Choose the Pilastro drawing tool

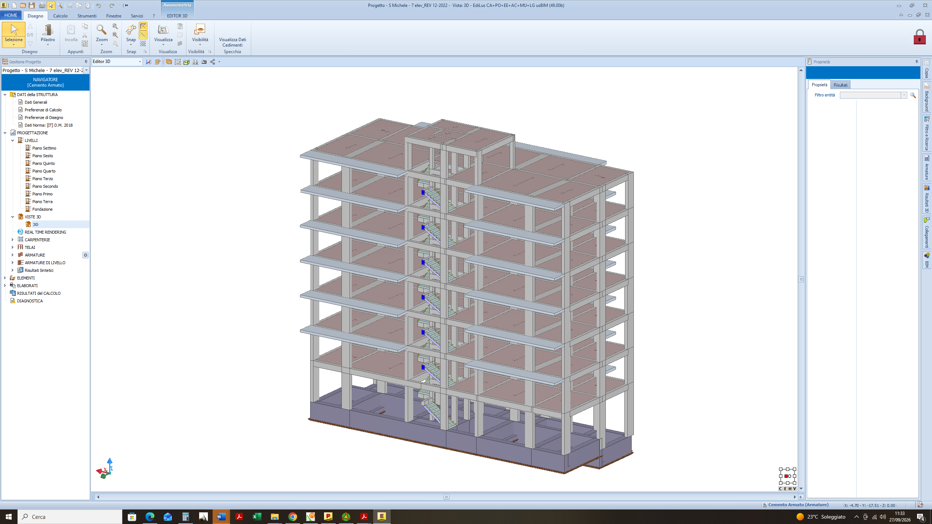click(48, 35)
